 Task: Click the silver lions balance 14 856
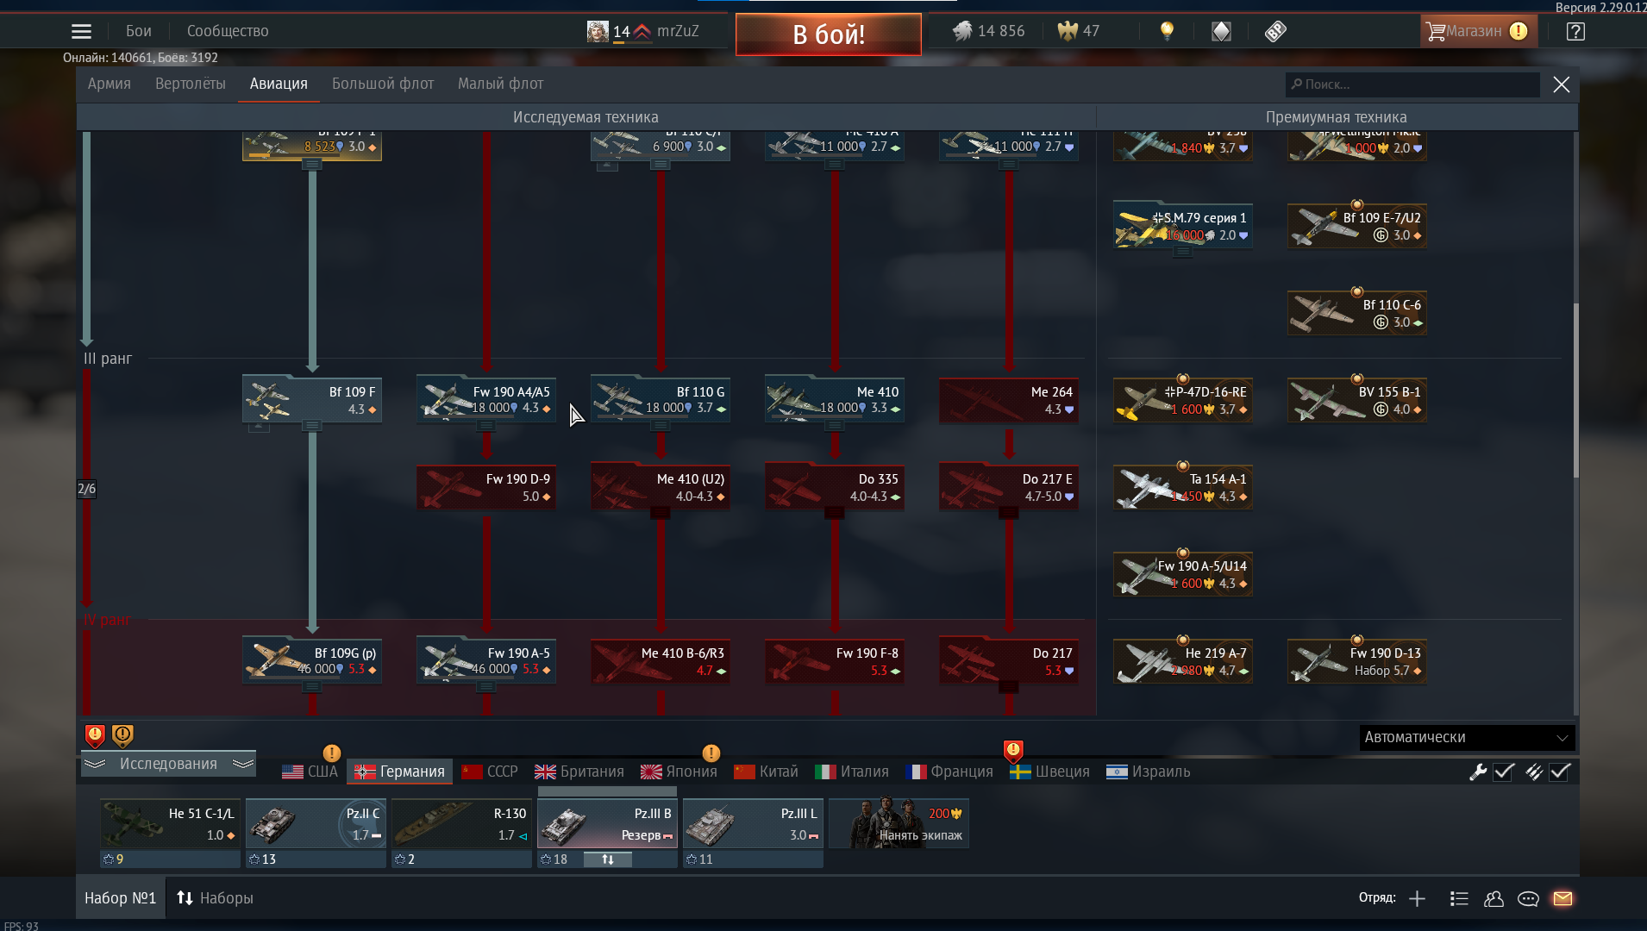(x=988, y=31)
